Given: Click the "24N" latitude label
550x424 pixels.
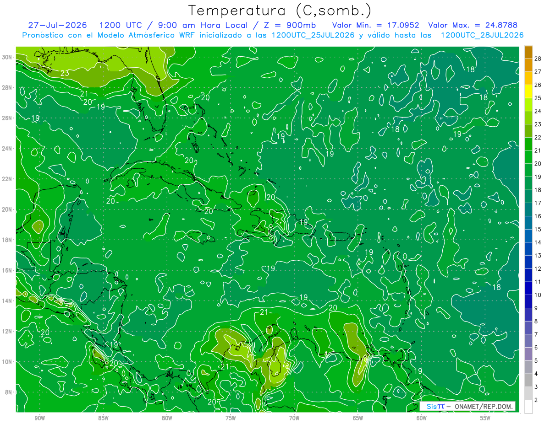Looking at the screenshot, I should click(x=7, y=149).
